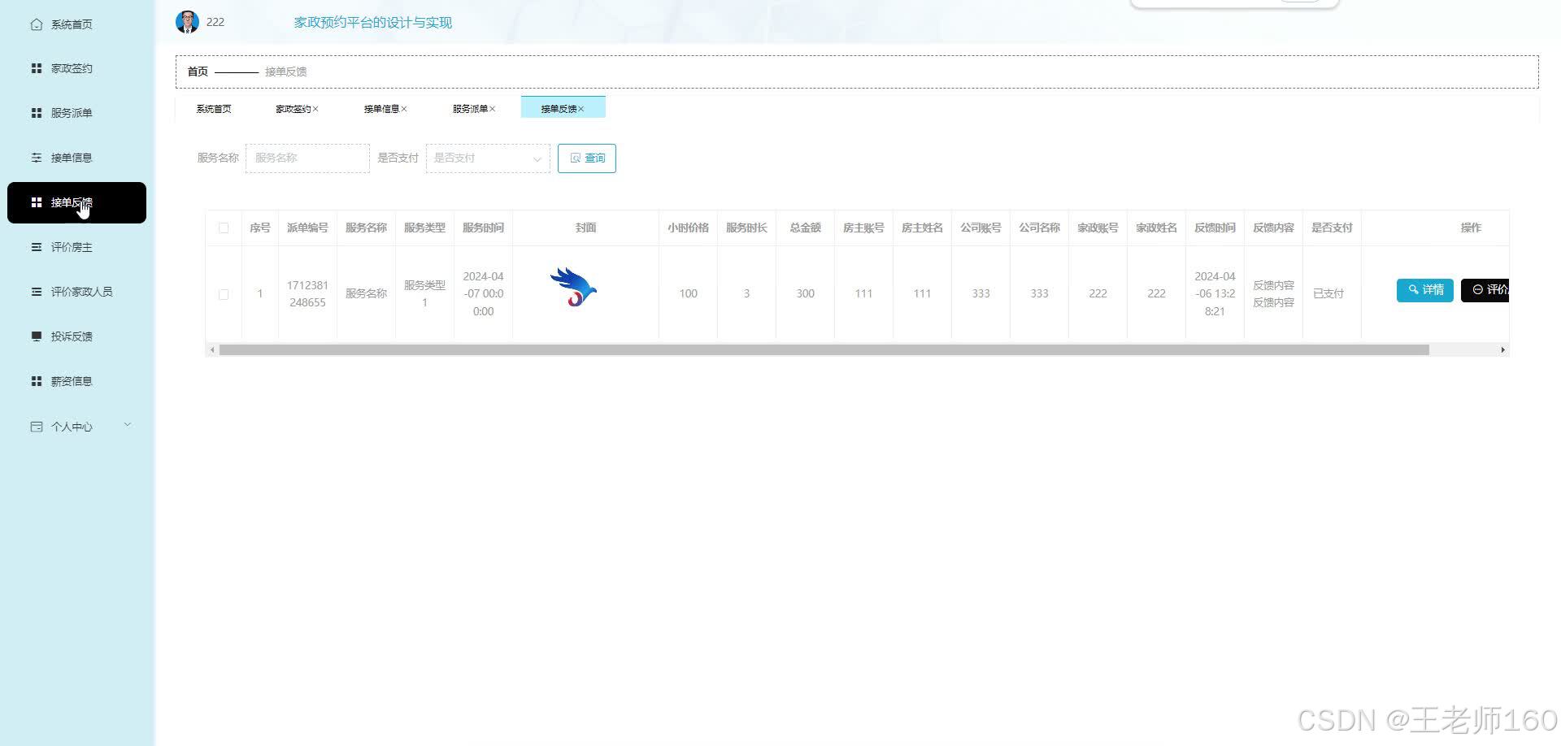
Task: Switch to the 接单信息 tab
Action: pyautogui.click(x=381, y=109)
